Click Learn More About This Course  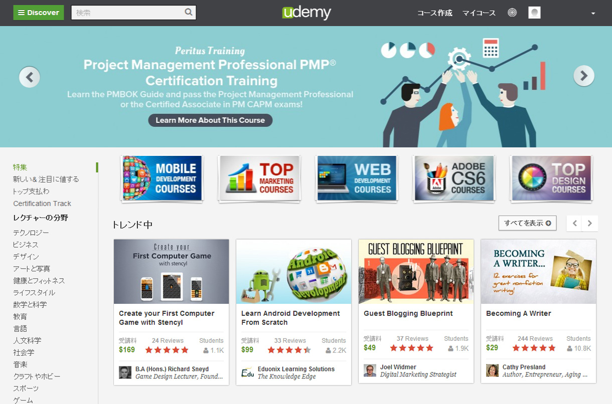click(210, 120)
